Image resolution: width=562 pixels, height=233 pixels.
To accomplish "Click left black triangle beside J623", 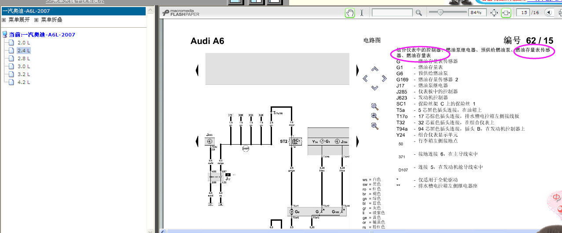I will [198, 141].
